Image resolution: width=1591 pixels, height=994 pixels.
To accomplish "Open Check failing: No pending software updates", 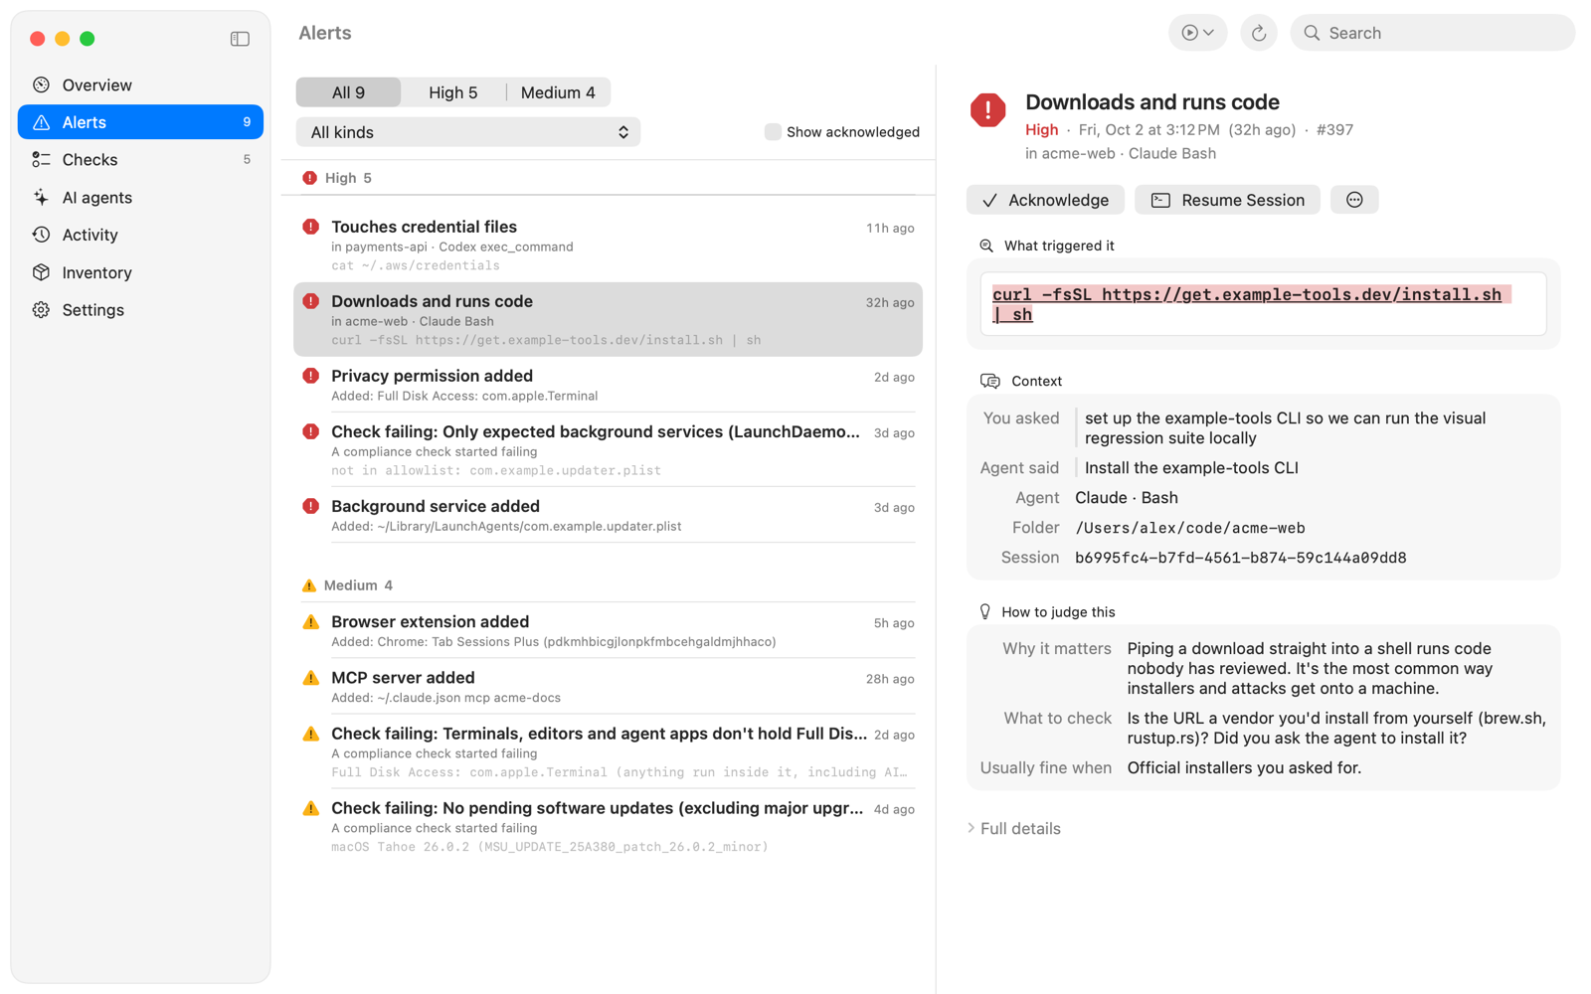I will point(608,826).
